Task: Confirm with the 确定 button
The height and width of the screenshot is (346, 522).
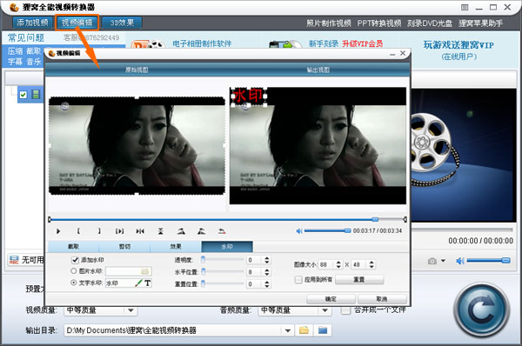Action: point(331,299)
